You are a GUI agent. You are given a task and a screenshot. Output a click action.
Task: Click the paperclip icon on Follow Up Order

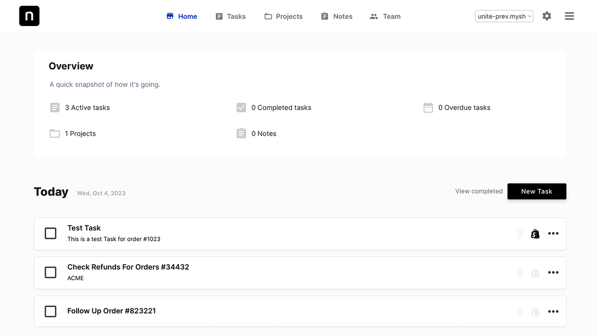click(520, 312)
